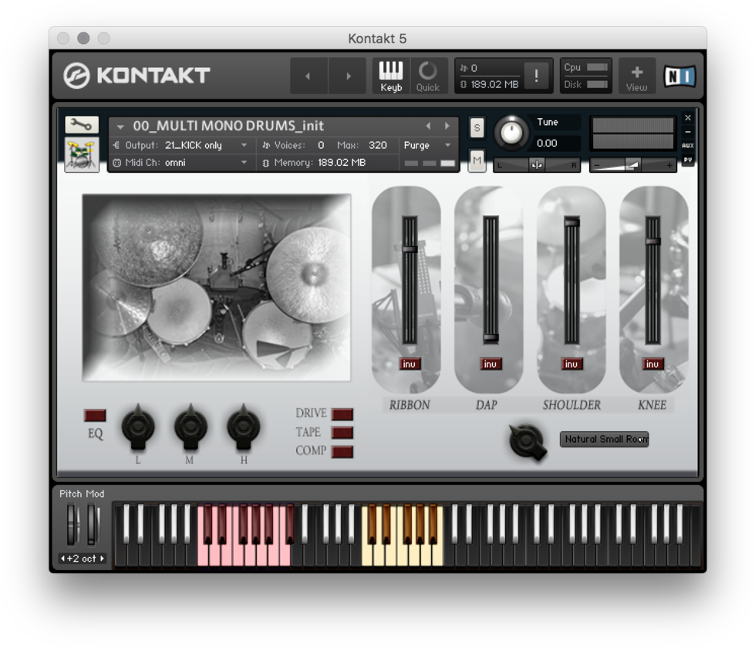The height and width of the screenshot is (648, 755).
Task: Click the pitch bend wheel
Action: pos(72,524)
